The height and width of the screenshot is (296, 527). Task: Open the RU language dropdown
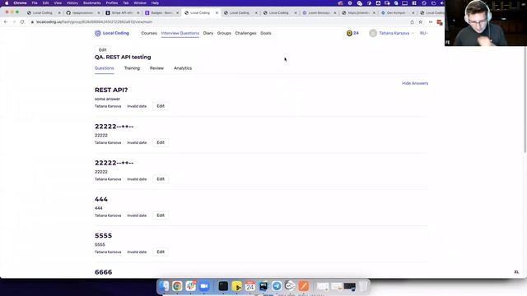424,33
